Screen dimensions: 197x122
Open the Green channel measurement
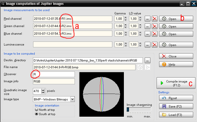pos(174,26)
